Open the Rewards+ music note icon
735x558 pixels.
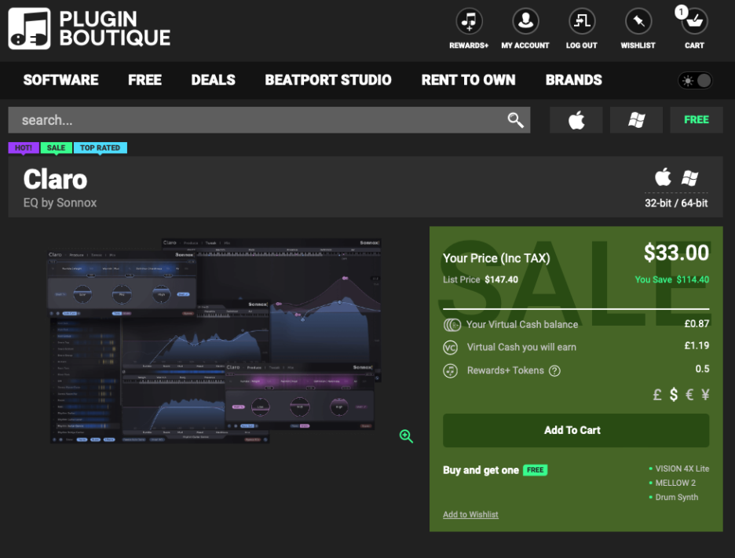pos(469,21)
